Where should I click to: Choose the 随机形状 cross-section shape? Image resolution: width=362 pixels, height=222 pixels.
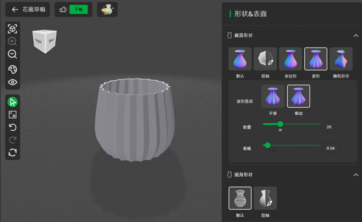pyautogui.click(x=341, y=59)
